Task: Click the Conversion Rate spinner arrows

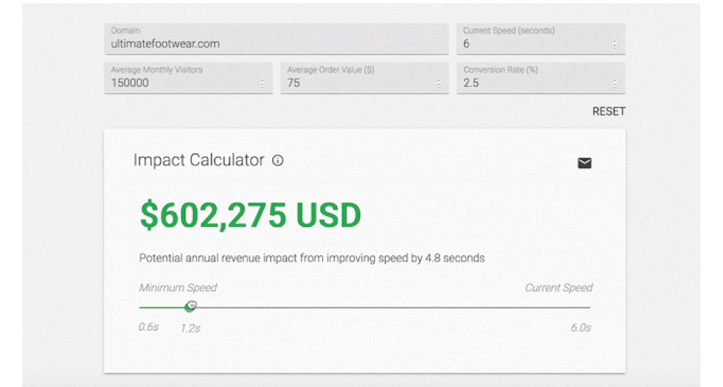Action: click(614, 83)
